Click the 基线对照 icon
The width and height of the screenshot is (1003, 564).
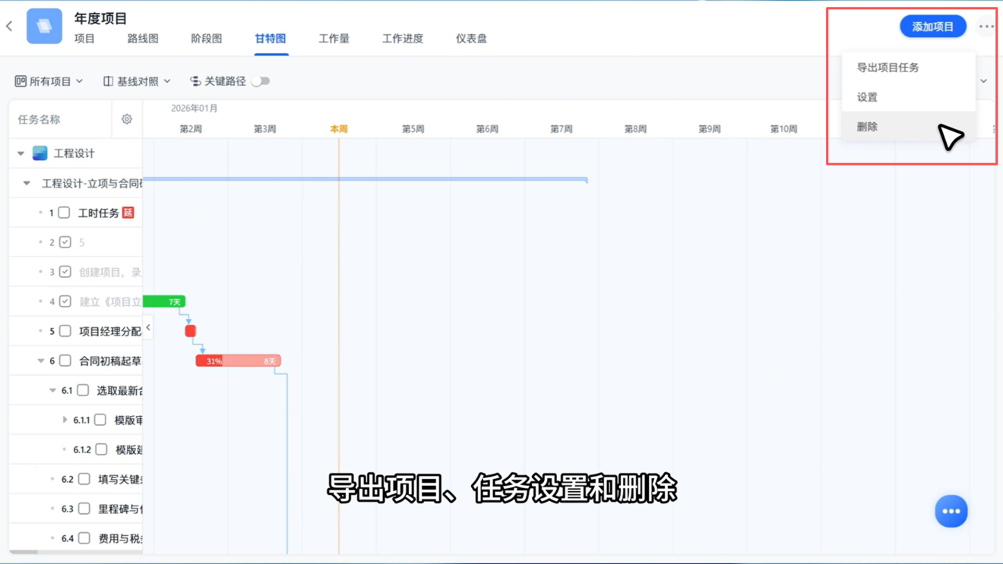(x=108, y=81)
